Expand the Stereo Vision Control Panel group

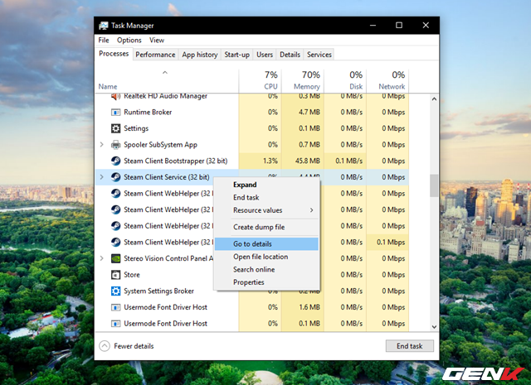(x=101, y=258)
